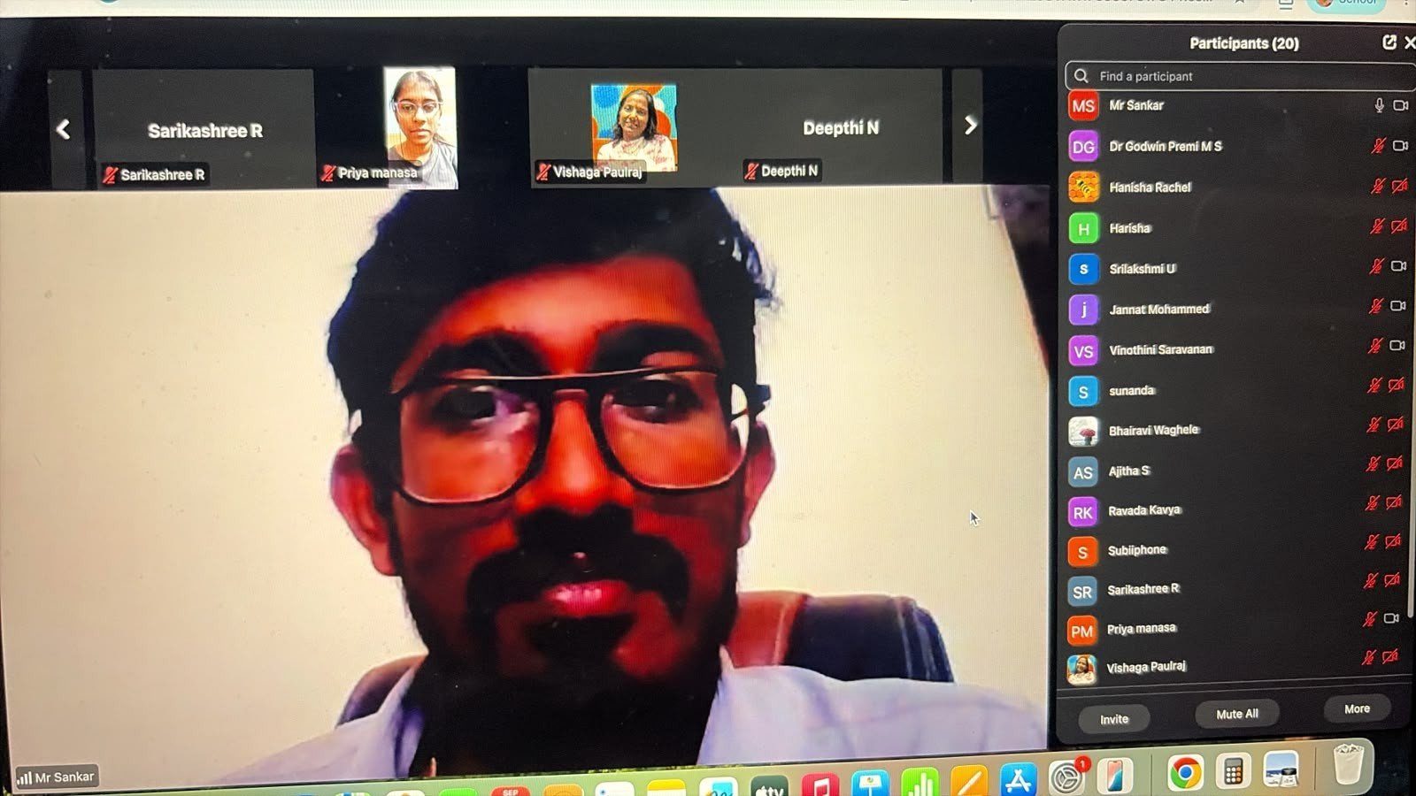Click the green H avatar of Harisha
The height and width of the screenshot is (796, 1416).
point(1083,228)
